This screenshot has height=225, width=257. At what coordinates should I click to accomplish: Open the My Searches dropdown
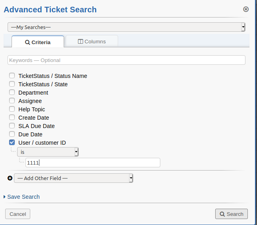click(126, 27)
